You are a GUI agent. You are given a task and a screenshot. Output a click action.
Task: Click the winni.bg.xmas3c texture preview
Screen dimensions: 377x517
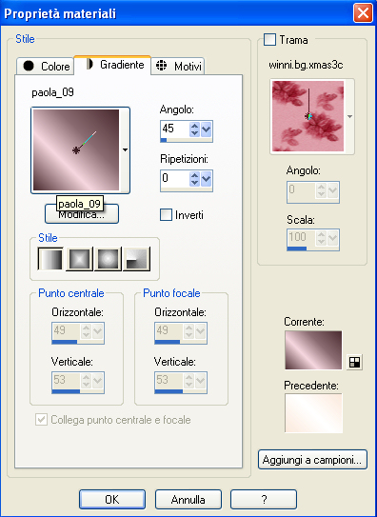(x=308, y=116)
